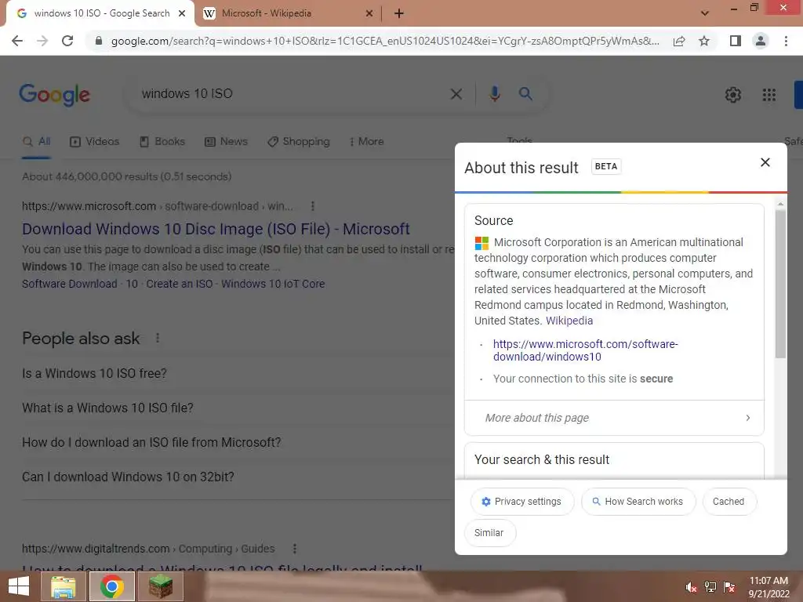The image size is (803, 602).
Task: Launch File Explorer from the taskbar
Action: pyautogui.click(x=63, y=586)
